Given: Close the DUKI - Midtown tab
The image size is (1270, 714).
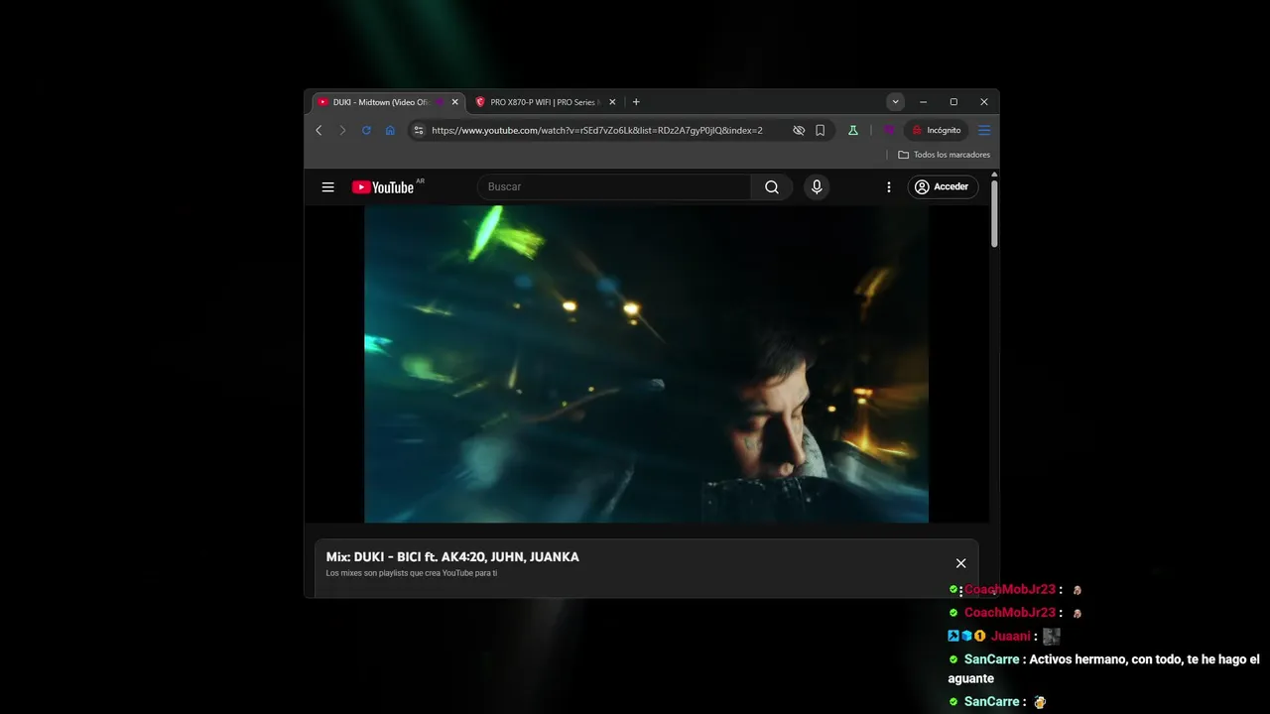Looking at the screenshot, I should click(455, 102).
